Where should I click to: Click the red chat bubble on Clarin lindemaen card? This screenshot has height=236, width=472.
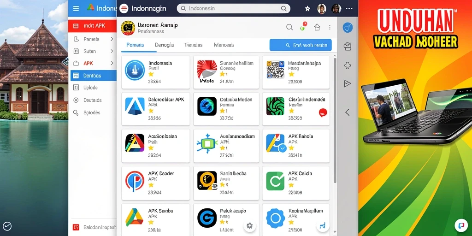coord(323,113)
